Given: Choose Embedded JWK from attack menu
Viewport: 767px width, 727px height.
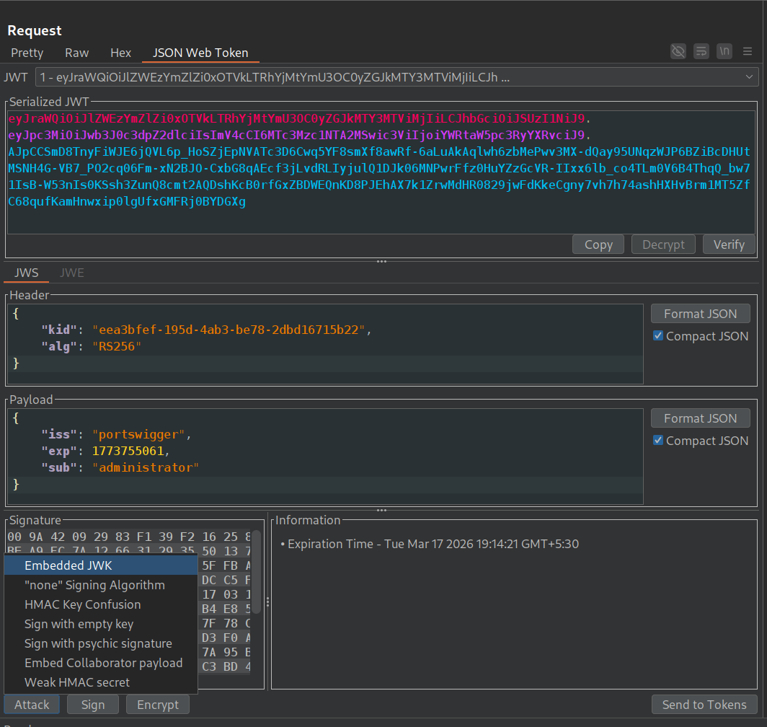Looking at the screenshot, I should coord(68,565).
